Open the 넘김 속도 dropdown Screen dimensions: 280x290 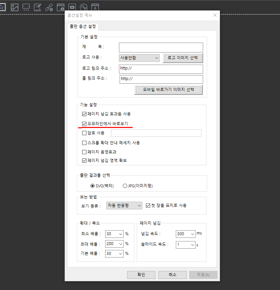(x=185, y=234)
